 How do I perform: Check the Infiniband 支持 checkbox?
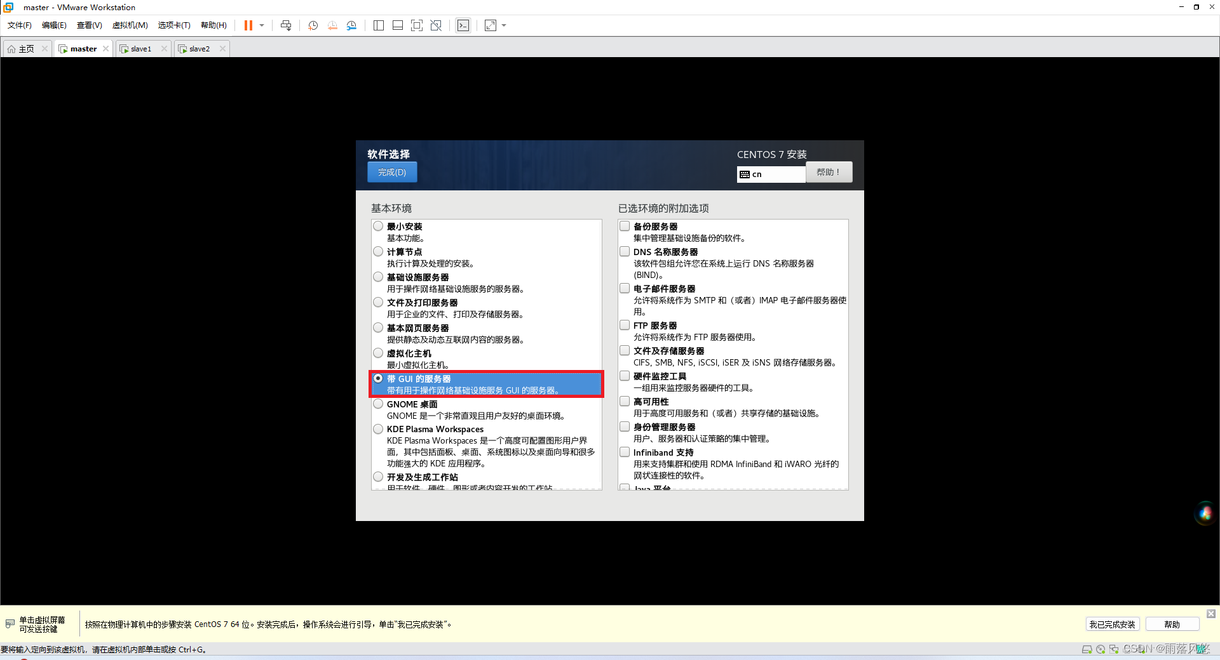pos(625,452)
